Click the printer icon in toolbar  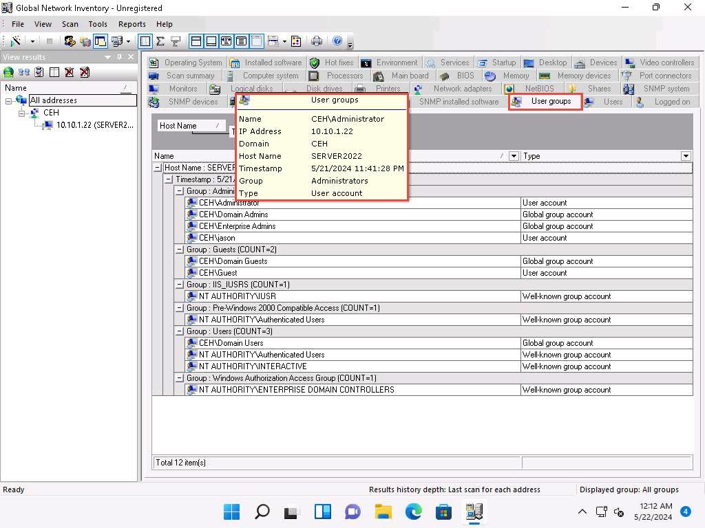pos(317,41)
